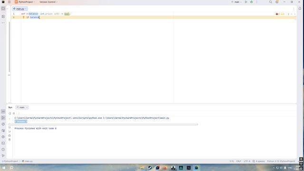The width and height of the screenshot is (304, 171).
Task: Show more tool windows ellipsis in left sidebar
Action: 3,23
